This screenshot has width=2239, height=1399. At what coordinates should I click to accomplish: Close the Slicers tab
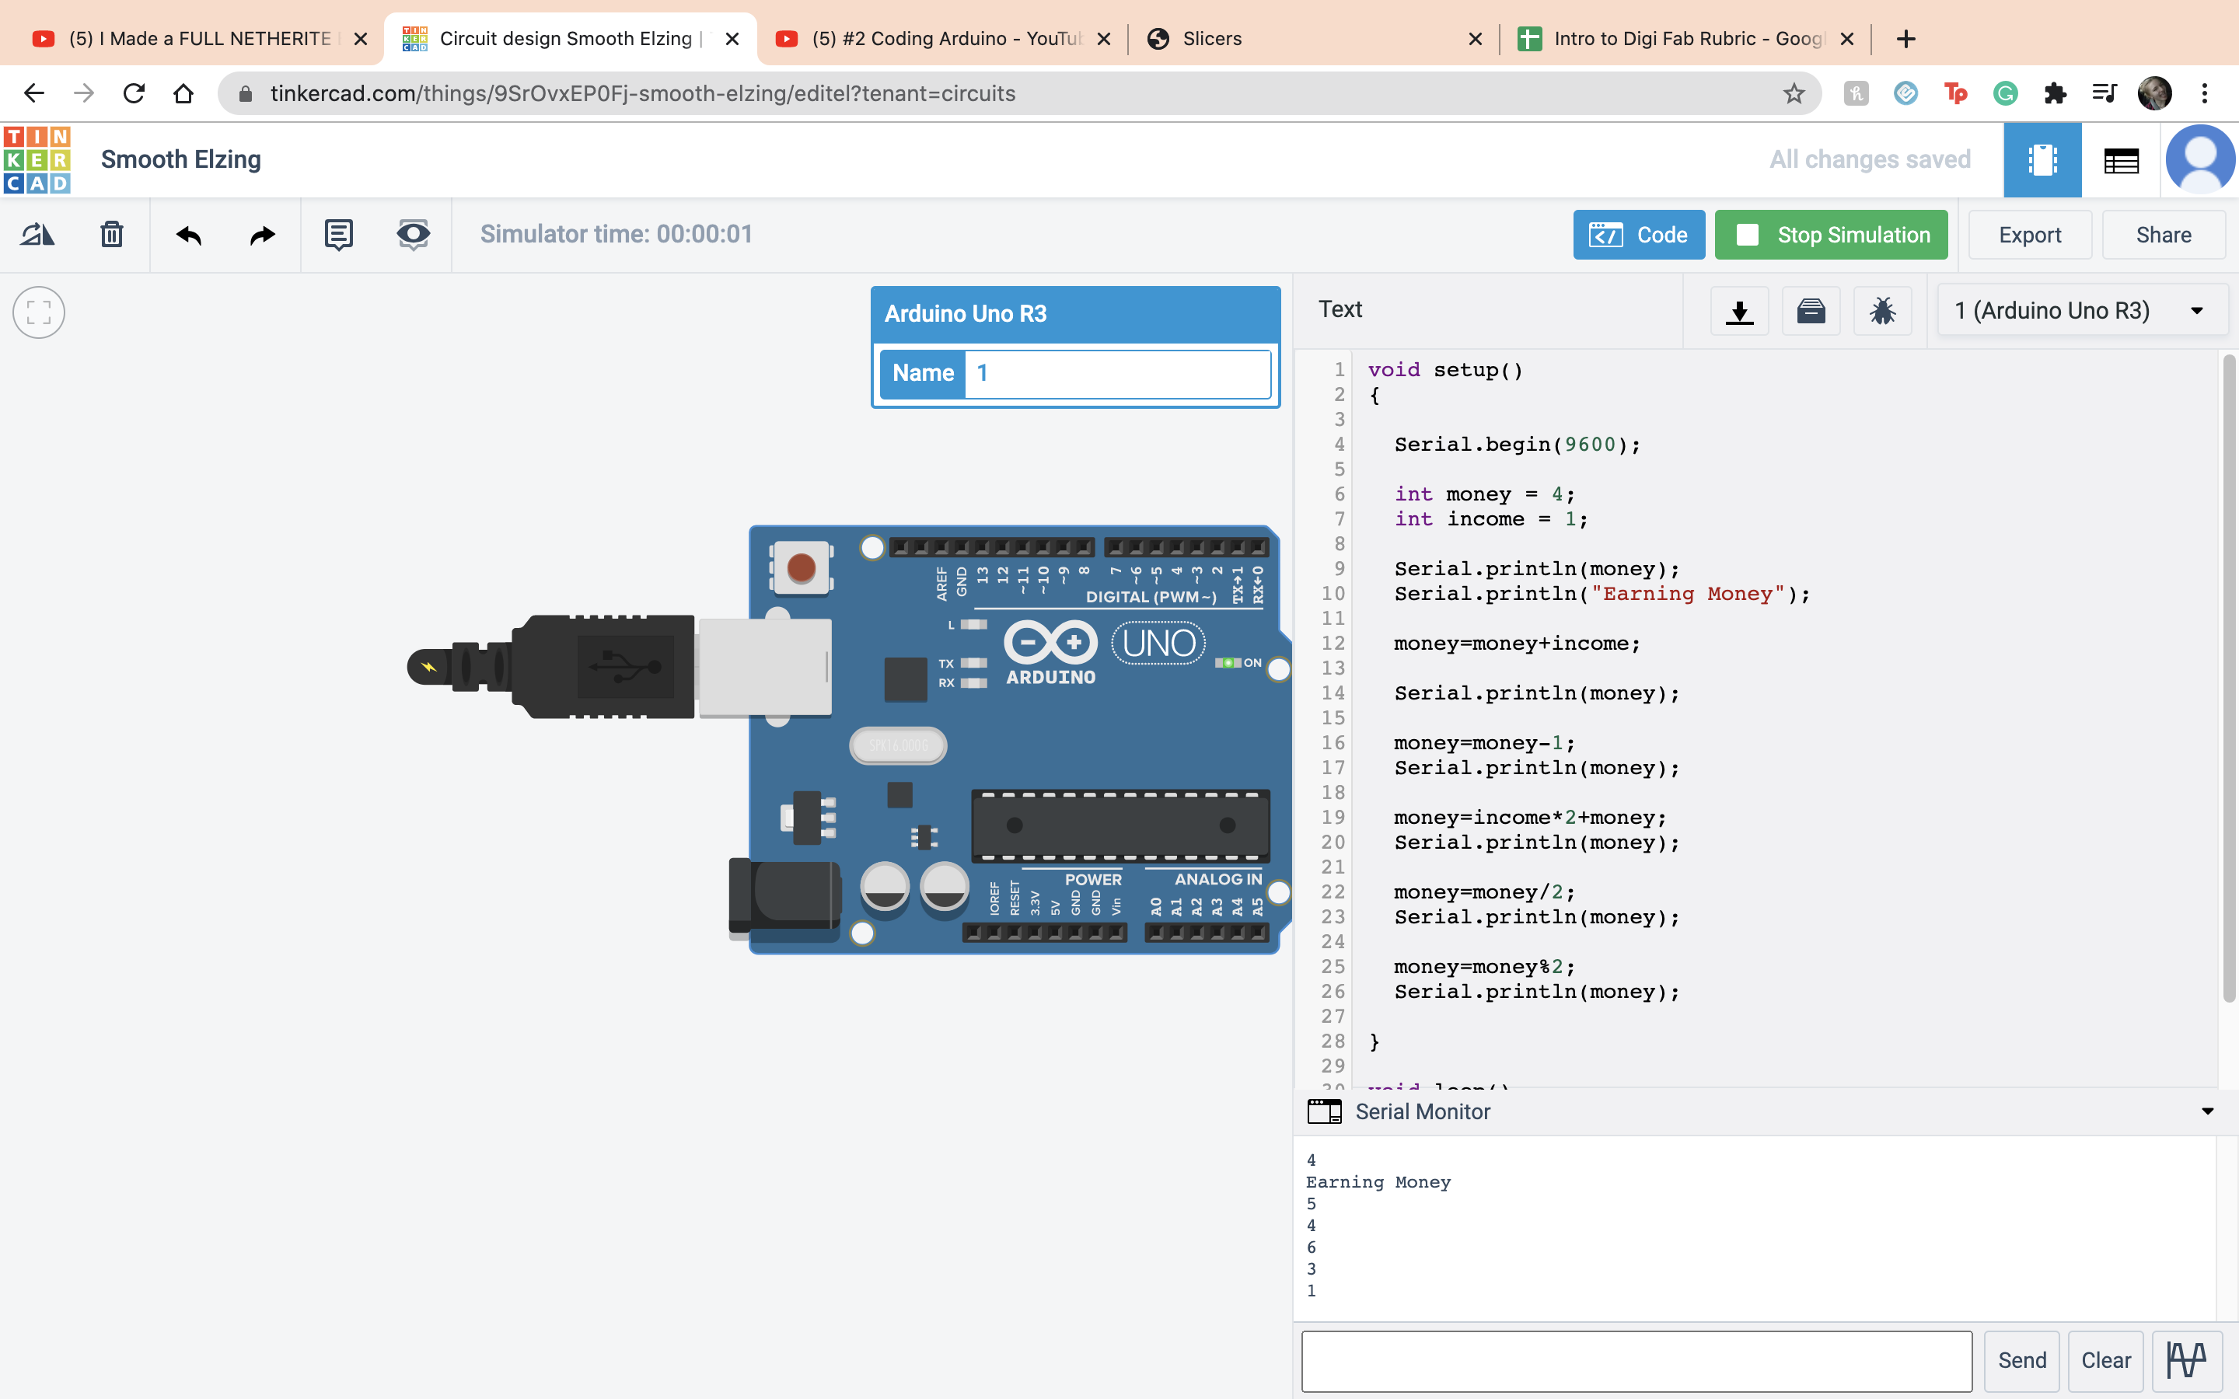click(1475, 39)
